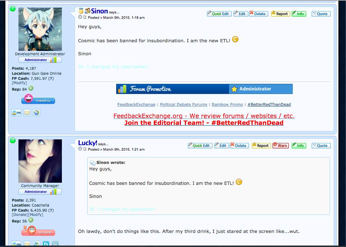This screenshot has width=346, height=247.
Task: Click Sinon's avatar image
Action: (40, 29)
